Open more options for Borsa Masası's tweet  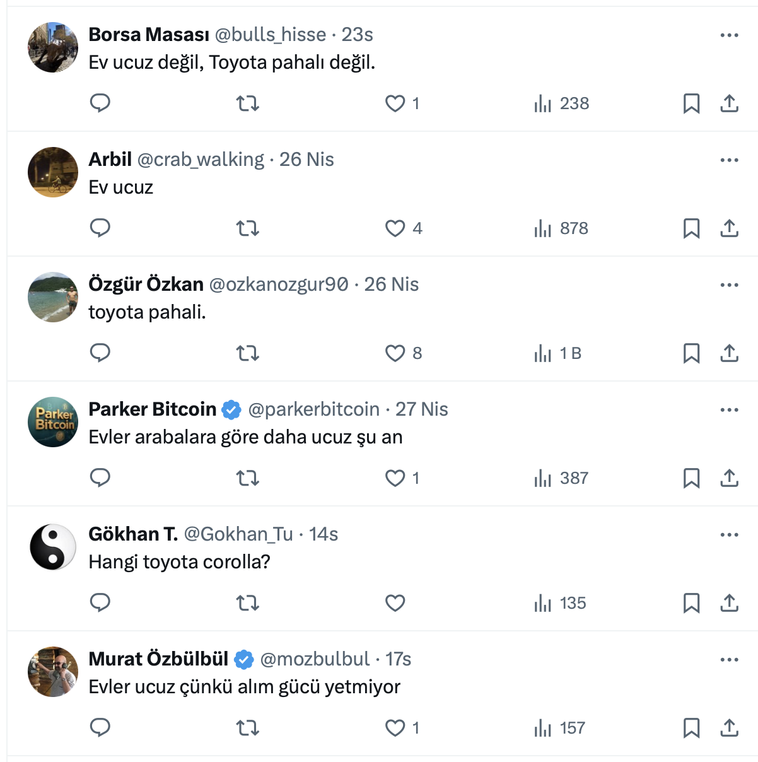729,35
